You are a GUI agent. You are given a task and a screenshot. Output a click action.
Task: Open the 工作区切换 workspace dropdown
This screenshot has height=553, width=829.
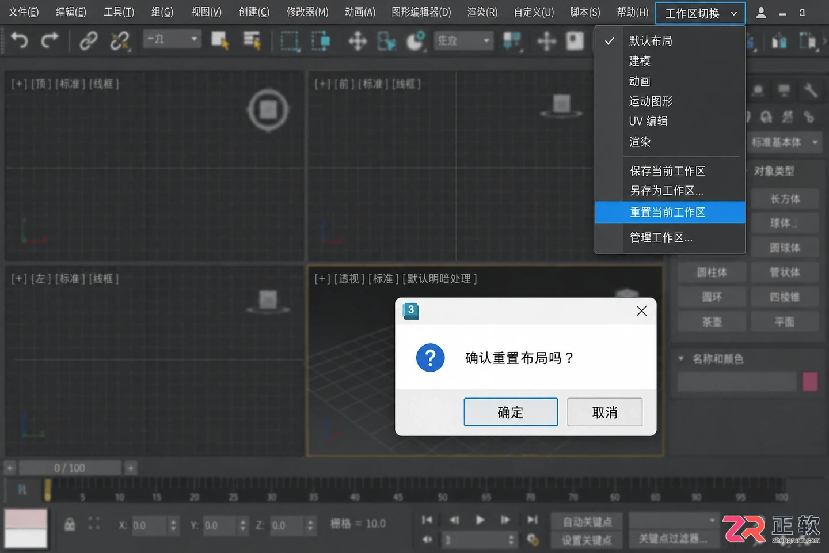pos(700,13)
